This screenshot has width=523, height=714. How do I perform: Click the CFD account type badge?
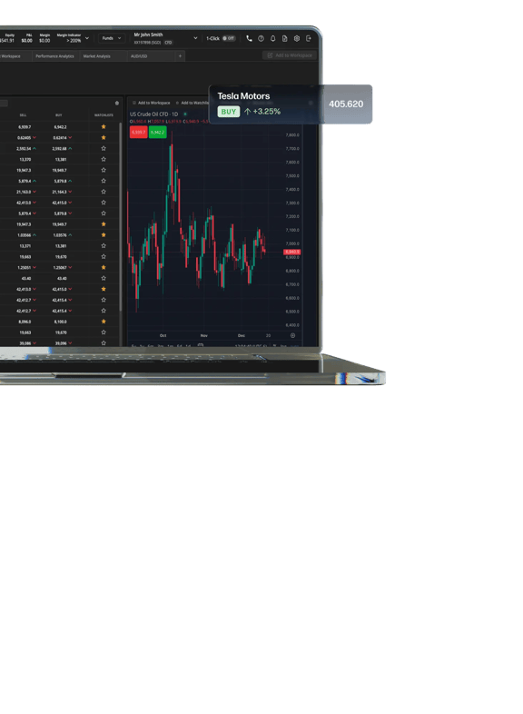click(x=168, y=43)
